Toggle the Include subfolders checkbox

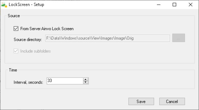click(16, 51)
